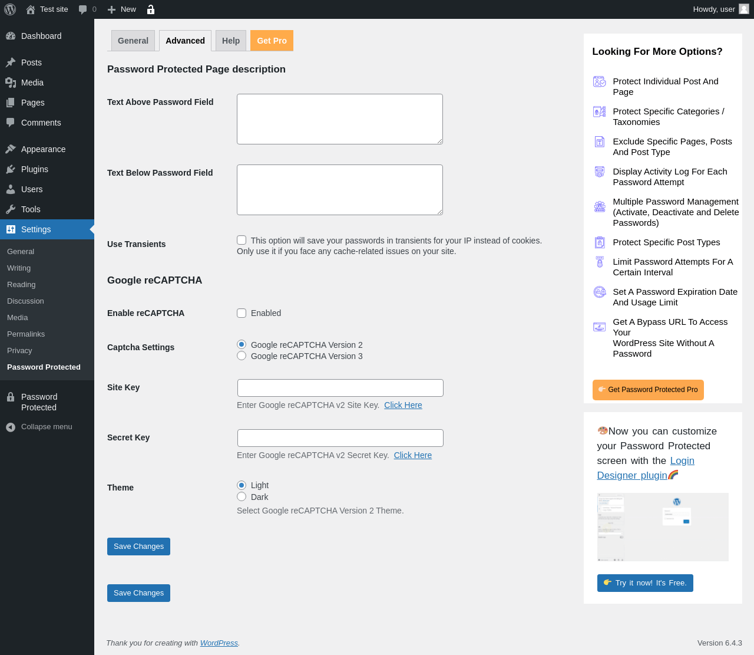Open the comments bubble in the admin bar
This screenshot has height=655, width=754.
(x=83, y=9)
